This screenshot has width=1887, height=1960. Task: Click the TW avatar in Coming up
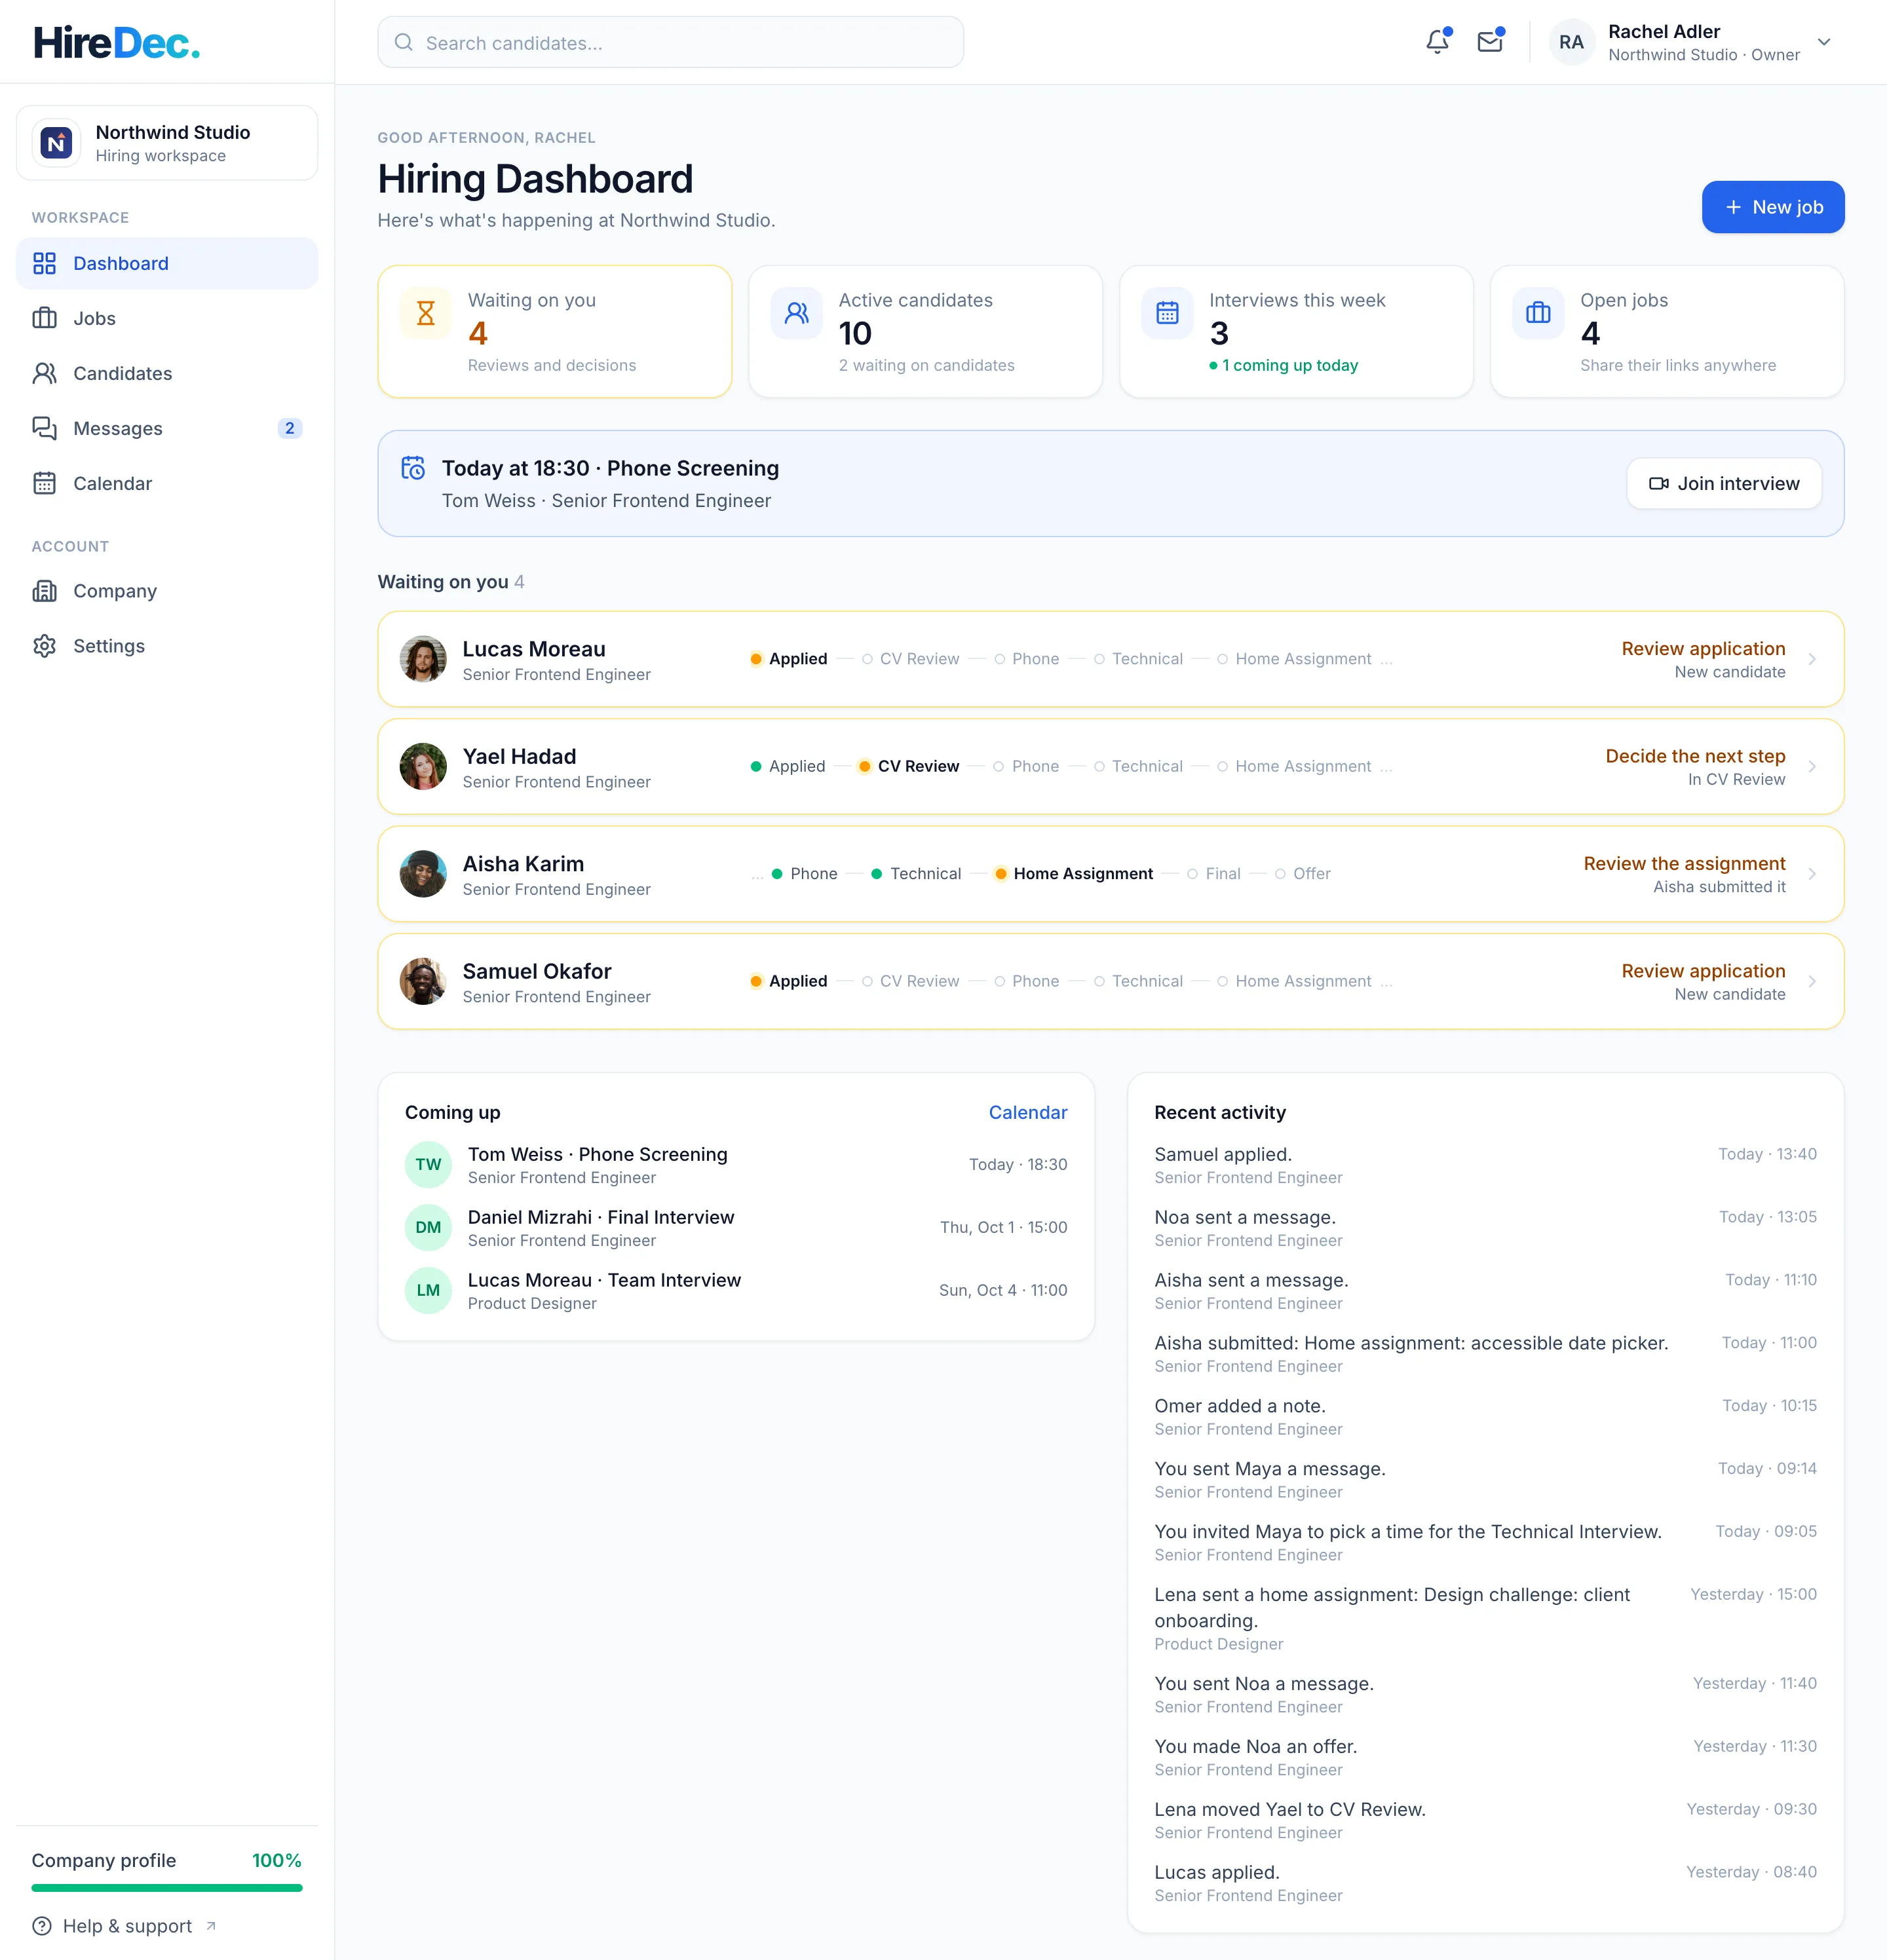pyautogui.click(x=428, y=1164)
